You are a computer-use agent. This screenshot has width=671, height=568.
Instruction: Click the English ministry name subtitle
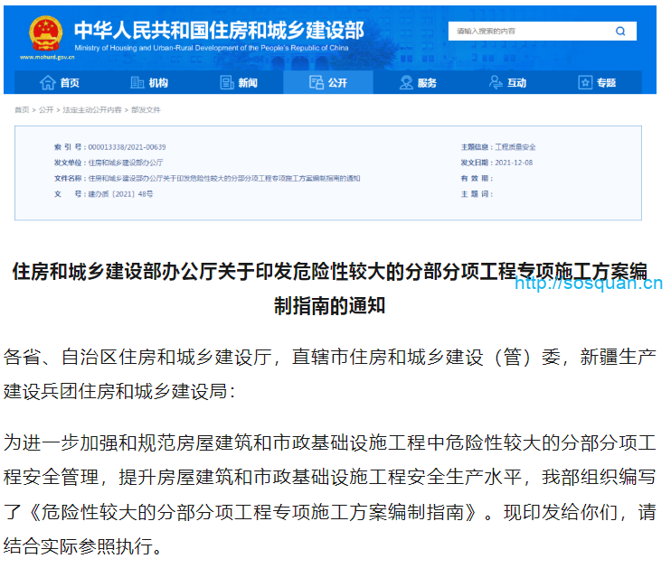[212, 48]
